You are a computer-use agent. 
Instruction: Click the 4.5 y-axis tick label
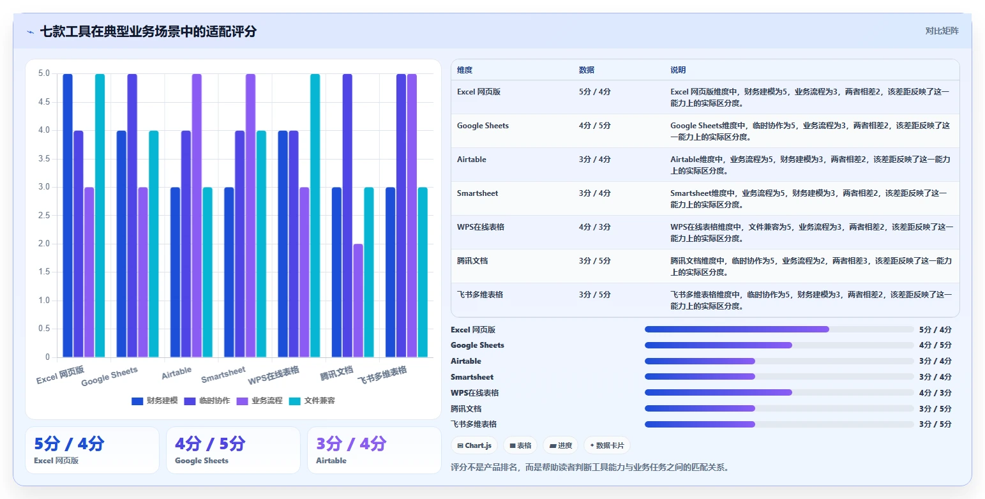click(44, 102)
